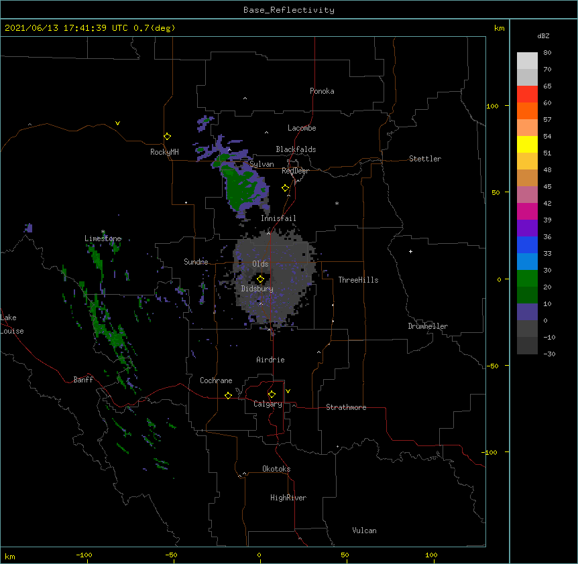
Task: Click the yellow diamond marker above RockyMH
Action: [168, 137]
